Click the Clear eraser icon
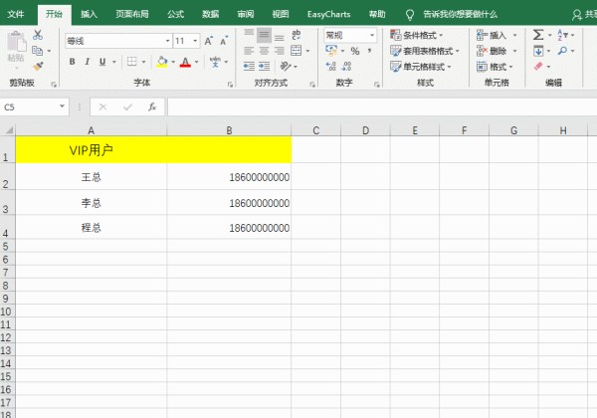The height and width of the screenshot is (418, 597). click(538, 66)
